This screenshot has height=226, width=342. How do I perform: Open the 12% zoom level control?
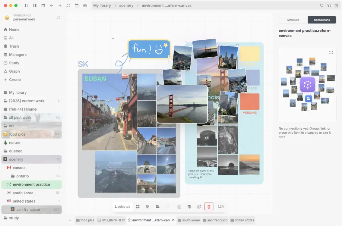pos(221,207)
